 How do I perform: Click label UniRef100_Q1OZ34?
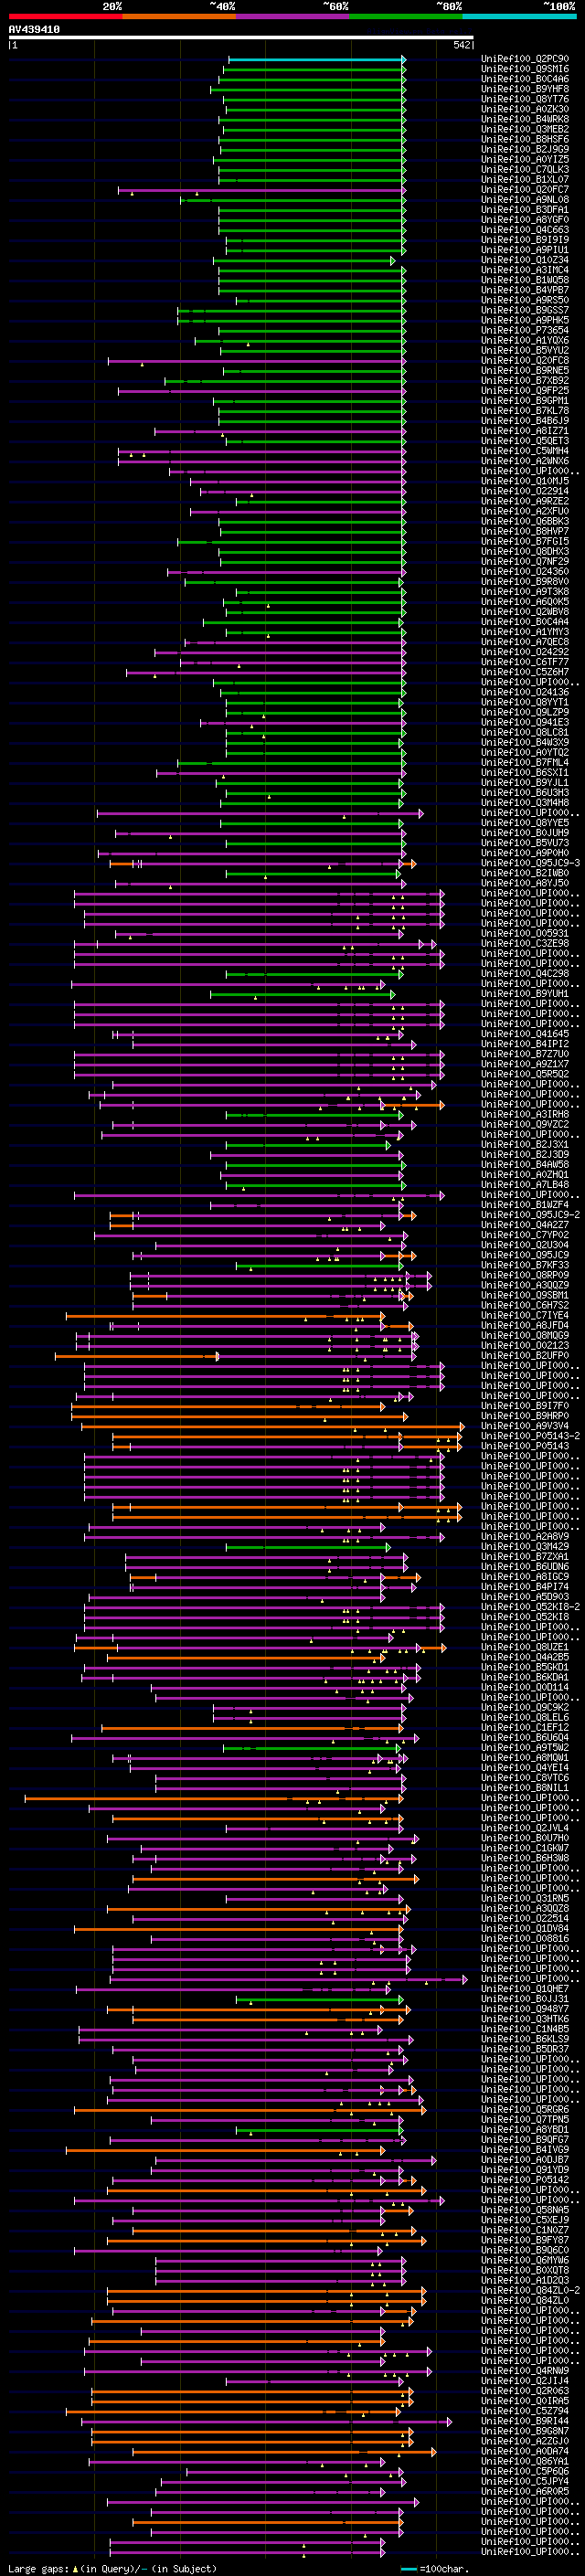pyautogui.click(x=525, y=260)
